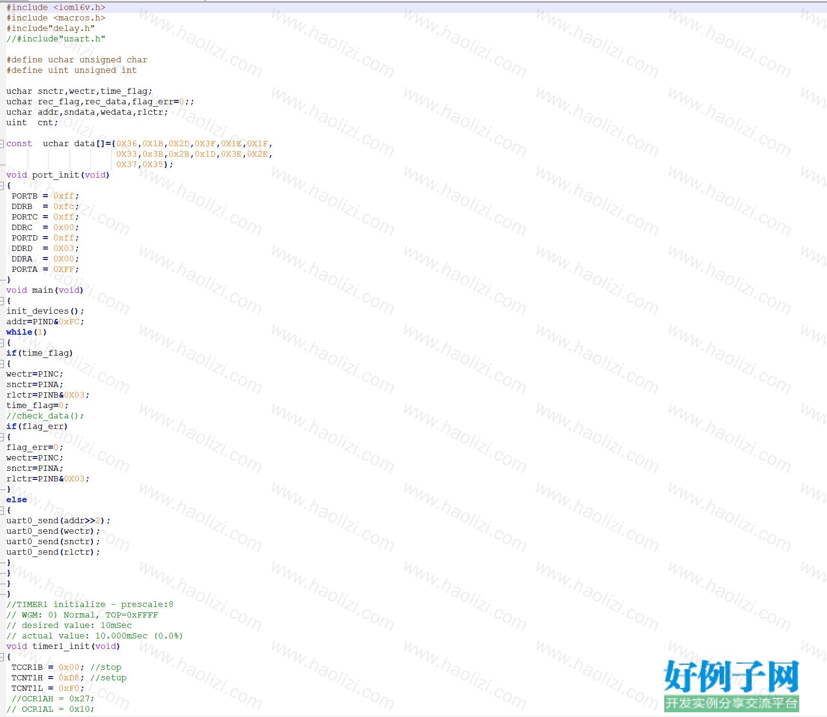Click commented '//OCR1AH = 0x27;' line
Screen dimensions: 827x717
point(53,699)
